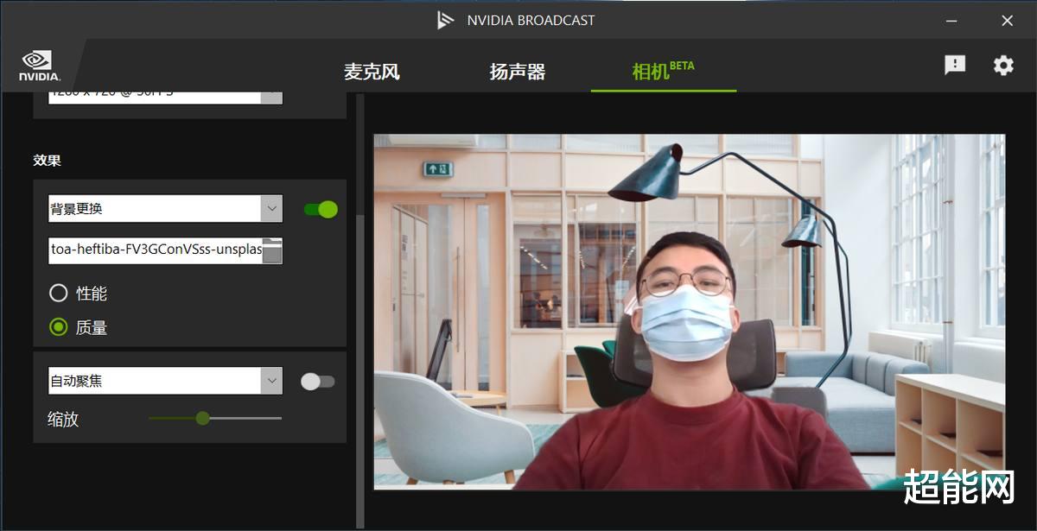Open the feedback message icon
Viewport: 1037px width, 531px height.
coord(954,65)
